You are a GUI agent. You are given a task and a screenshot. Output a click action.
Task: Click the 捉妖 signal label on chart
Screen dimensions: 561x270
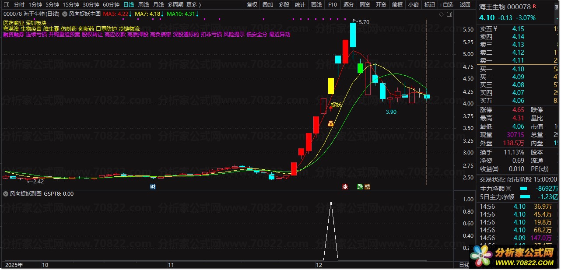pos(336,105)
